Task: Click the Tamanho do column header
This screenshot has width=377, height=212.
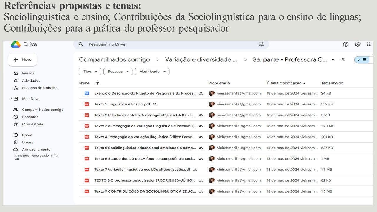Action: [x=332, y=83]
